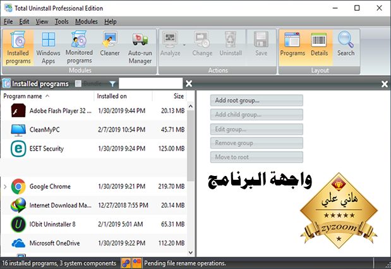Open the File menu
The image size is (391, 269).
[8, 22]
